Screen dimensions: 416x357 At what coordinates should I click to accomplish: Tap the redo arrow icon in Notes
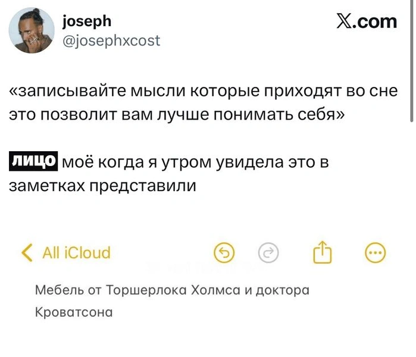point(268,253)
